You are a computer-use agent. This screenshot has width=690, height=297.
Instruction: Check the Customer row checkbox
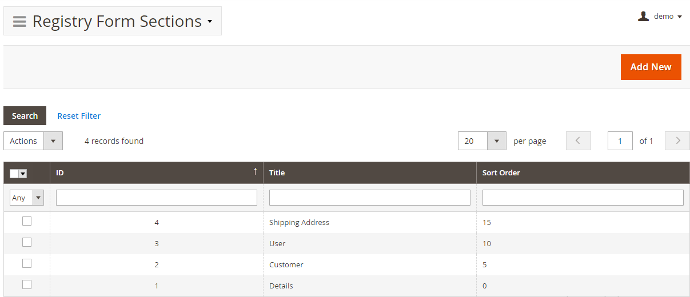(27, 264)
